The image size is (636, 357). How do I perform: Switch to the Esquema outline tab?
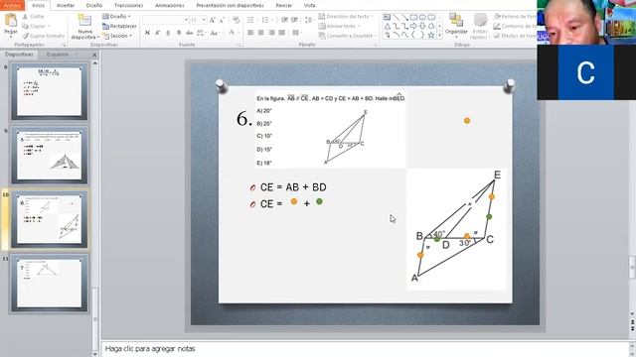[58, 55]
